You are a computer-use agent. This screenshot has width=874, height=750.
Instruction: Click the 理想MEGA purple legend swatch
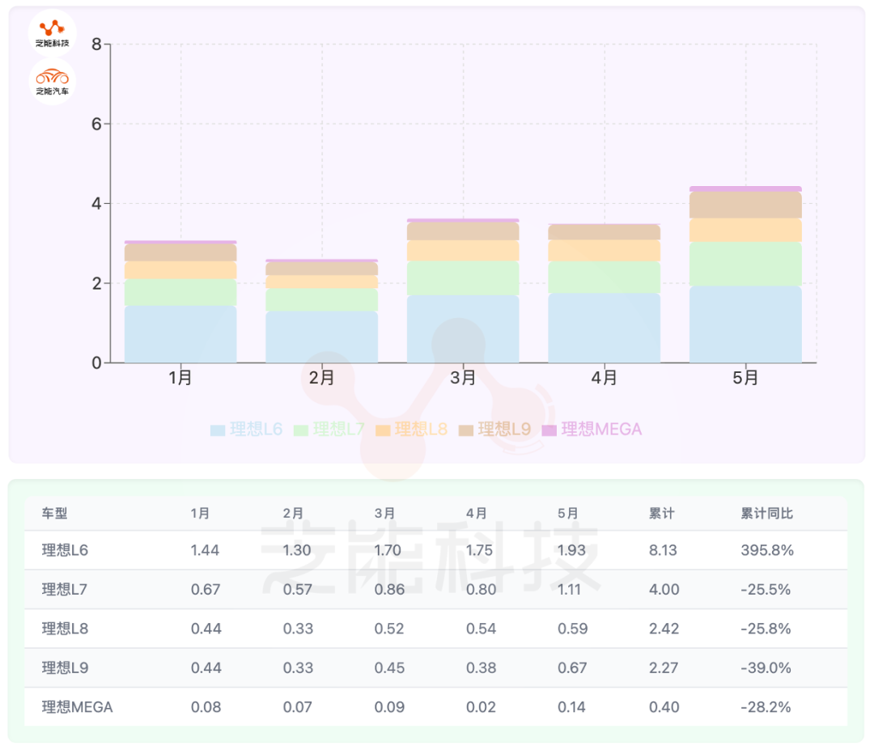(x=549, y=430)
